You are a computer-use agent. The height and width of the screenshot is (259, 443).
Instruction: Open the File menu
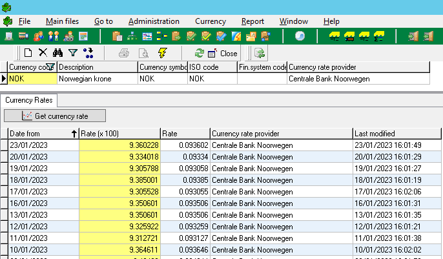click(25, 21)
